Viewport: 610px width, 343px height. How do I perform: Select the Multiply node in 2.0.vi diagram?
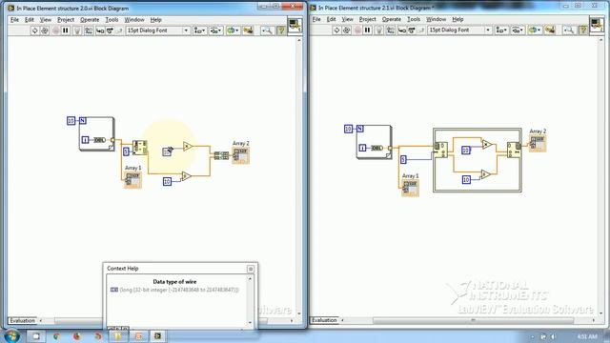tap(188, 147)
